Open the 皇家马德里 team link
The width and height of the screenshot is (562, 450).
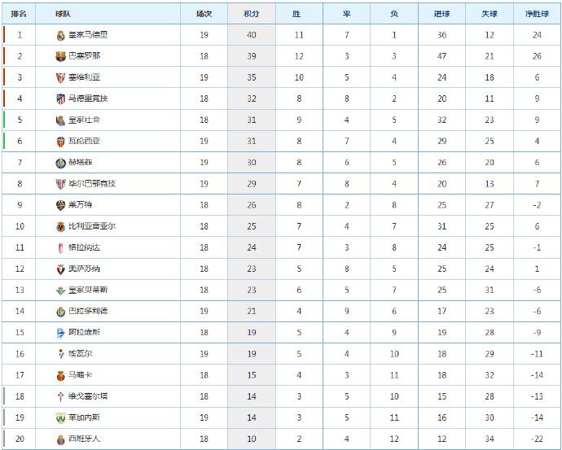pos(88,35)
